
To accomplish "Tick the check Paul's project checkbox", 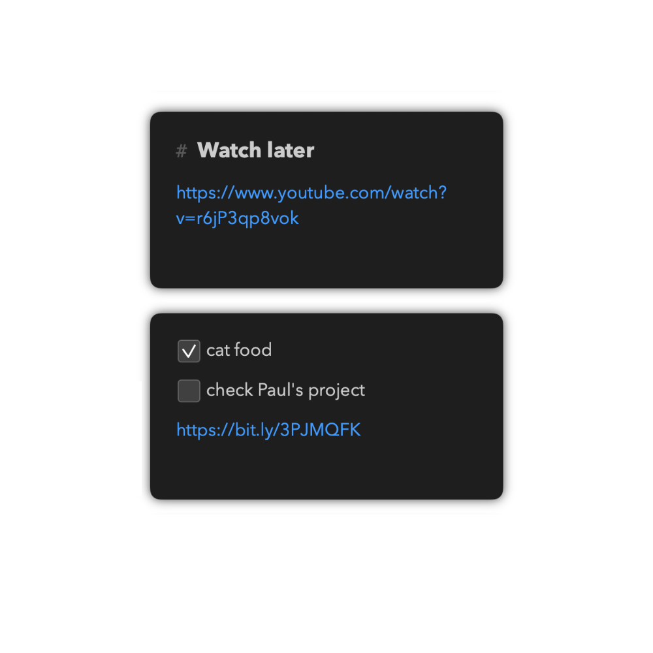I will click(x=189, y=390).
